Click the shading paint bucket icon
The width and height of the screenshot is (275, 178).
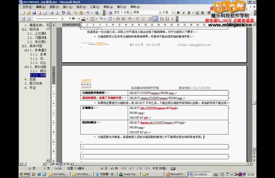coord(101,19)
